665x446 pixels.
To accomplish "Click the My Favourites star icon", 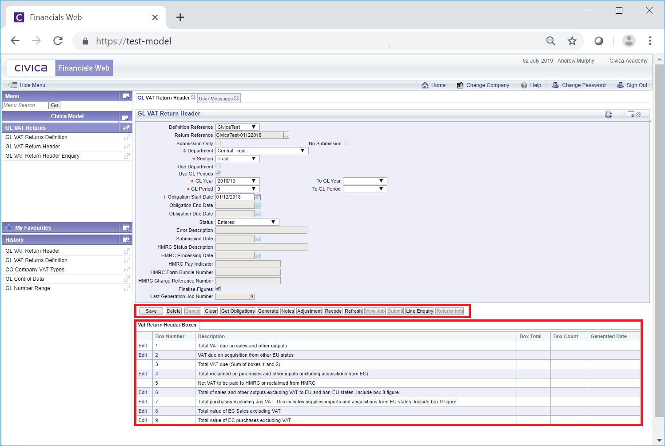I will 9,227.
